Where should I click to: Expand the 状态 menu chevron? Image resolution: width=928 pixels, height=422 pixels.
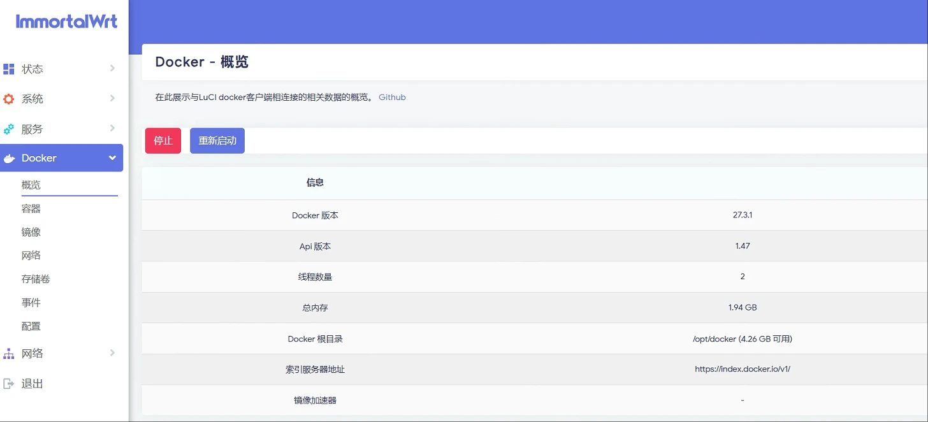[112, 68]
